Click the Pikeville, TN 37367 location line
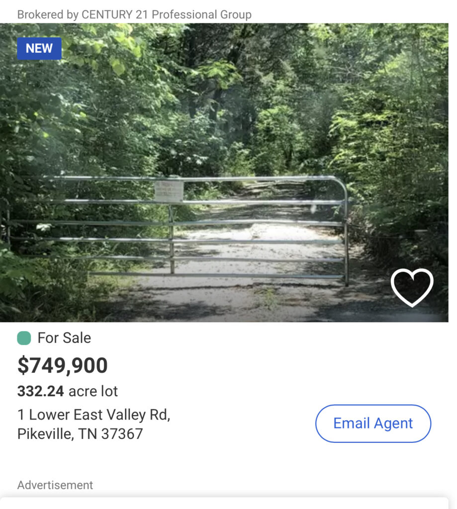Screen dimensions: 457x509 click(x=80, y=433)
